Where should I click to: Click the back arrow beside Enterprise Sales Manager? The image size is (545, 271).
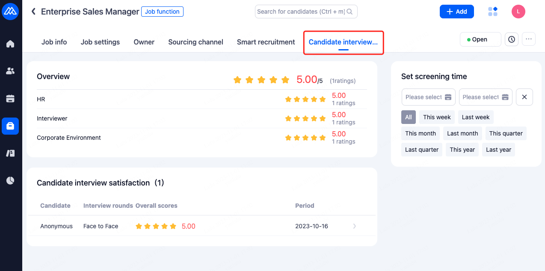pos(33,12)
